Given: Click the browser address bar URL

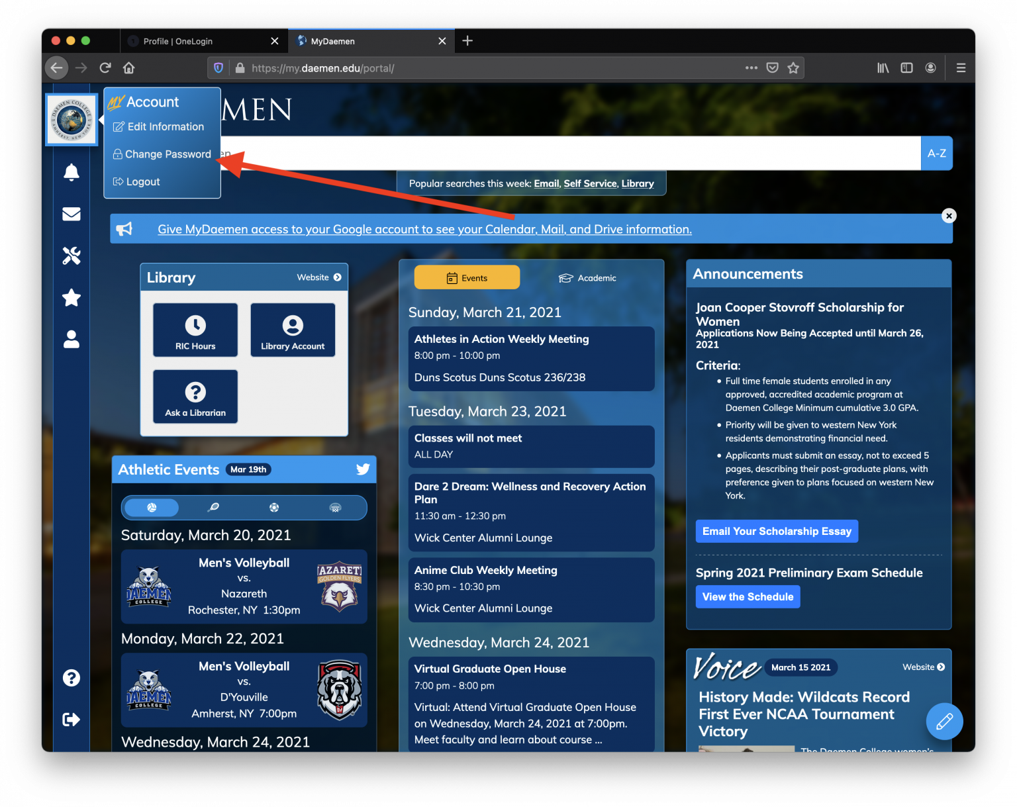Looking at the screenshot, I should coord(322,68).
